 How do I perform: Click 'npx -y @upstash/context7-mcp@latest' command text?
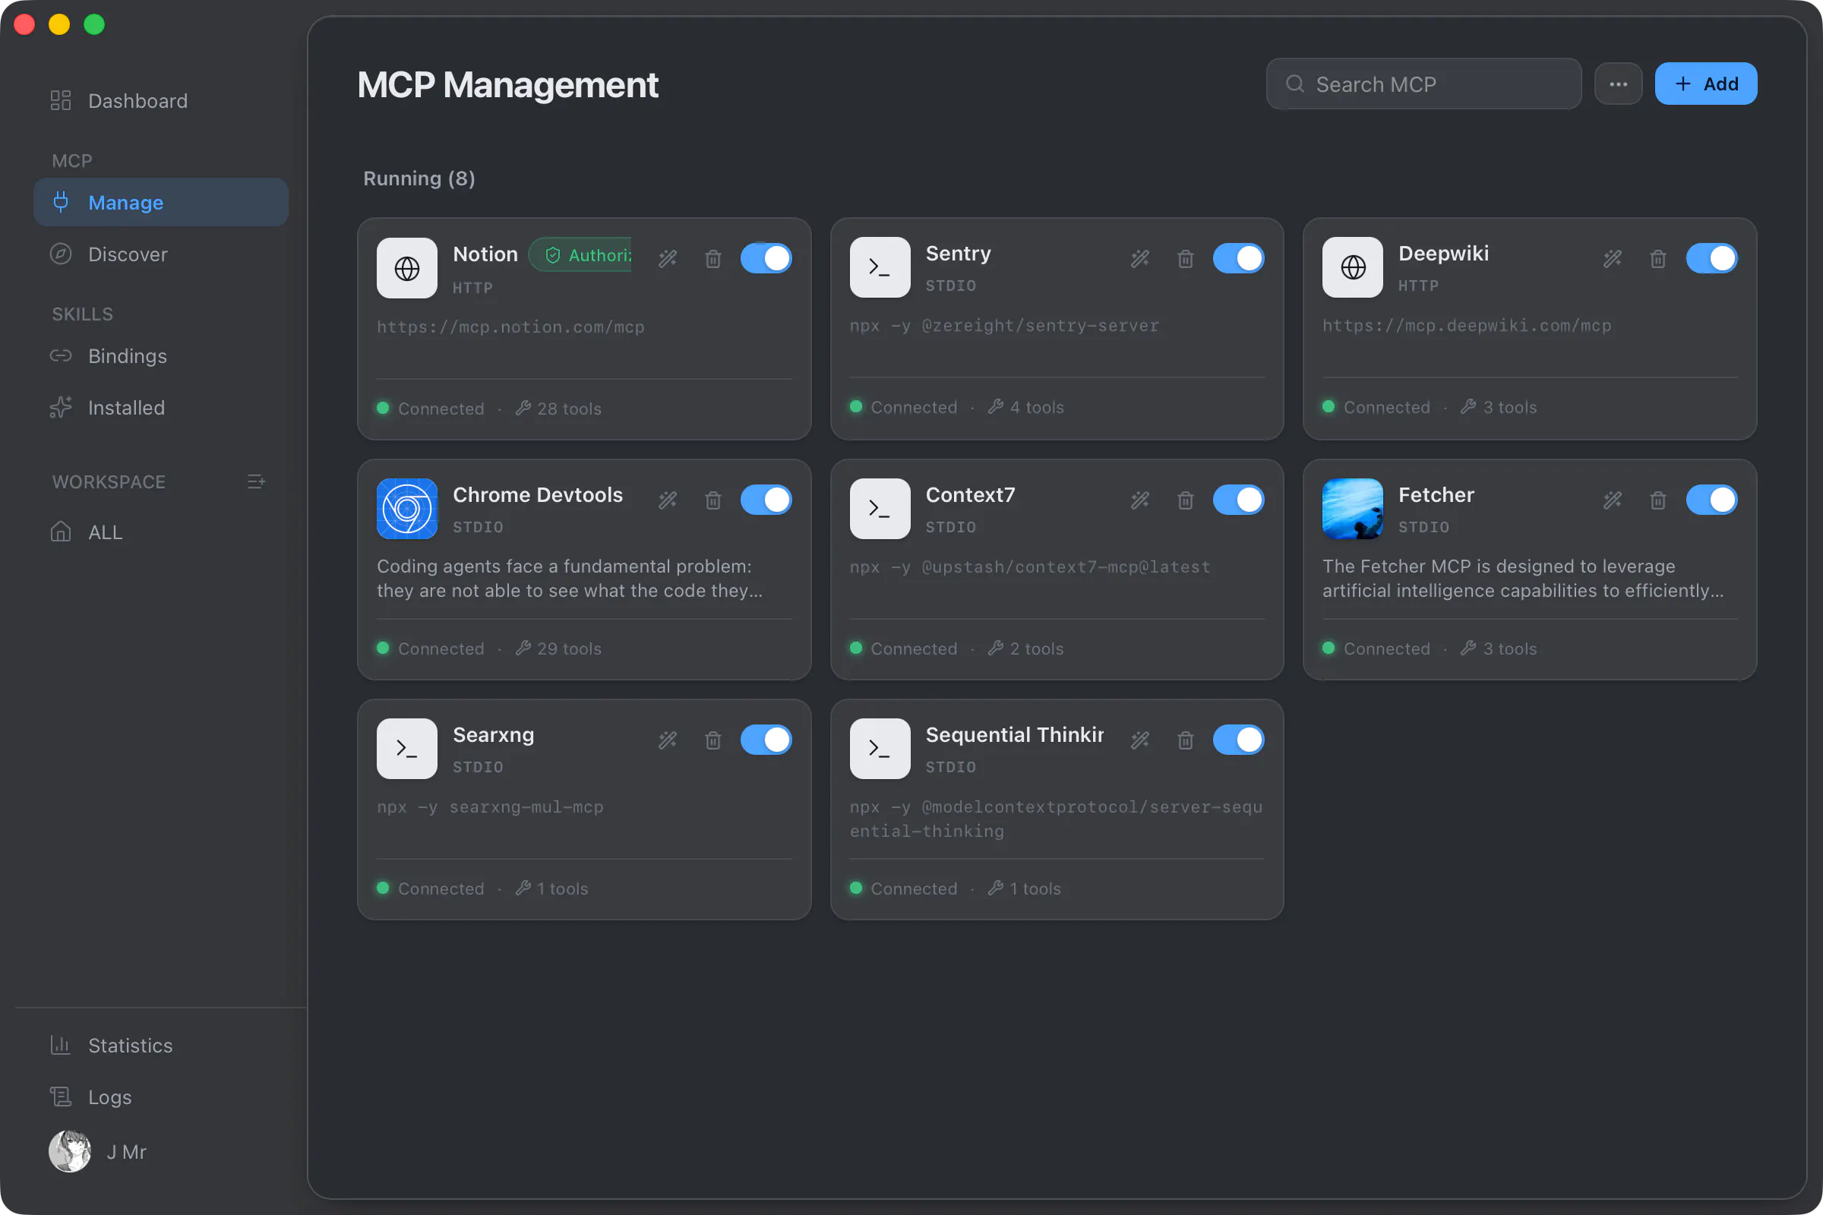(x=1029, y=566)
